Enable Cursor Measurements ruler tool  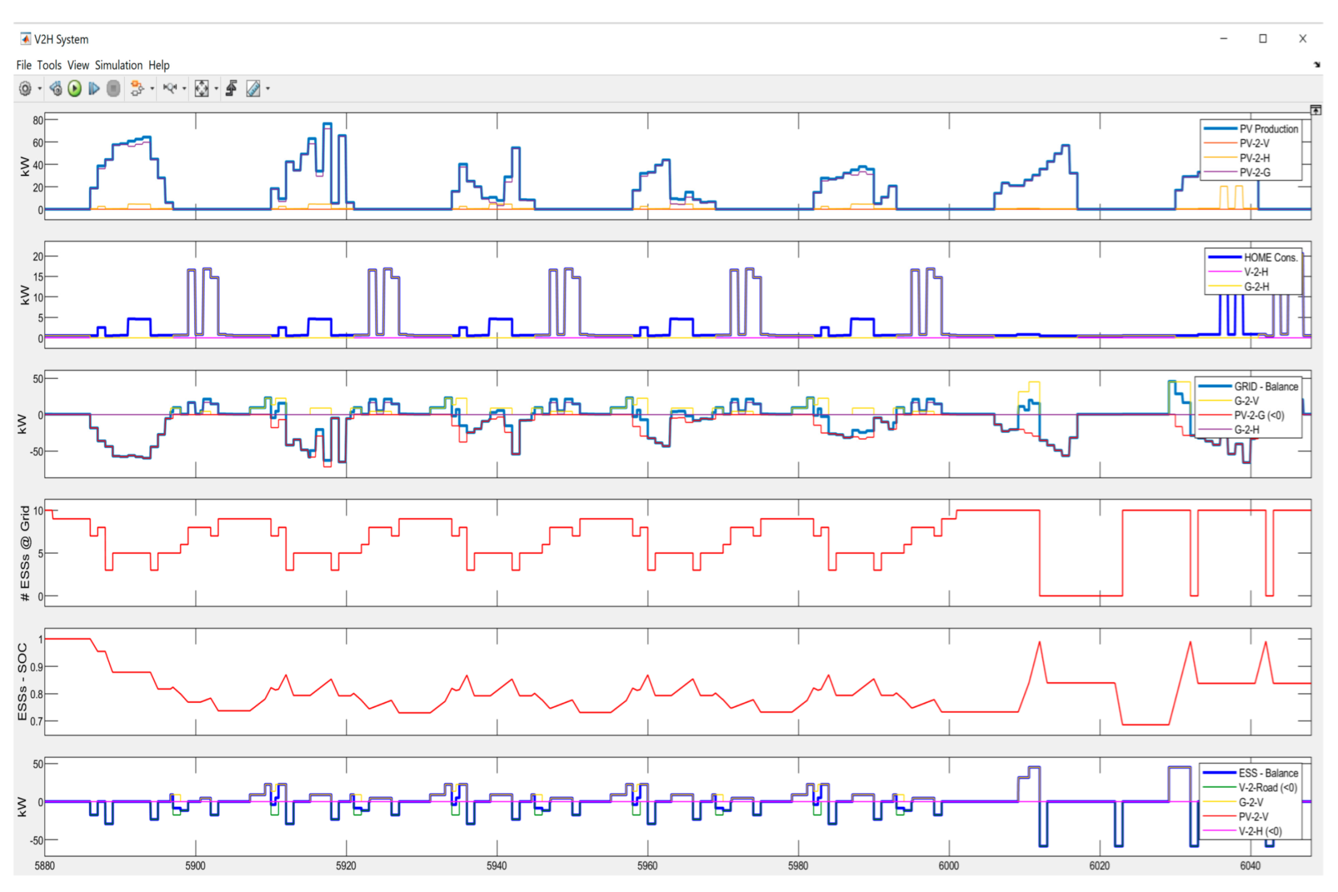253,89
